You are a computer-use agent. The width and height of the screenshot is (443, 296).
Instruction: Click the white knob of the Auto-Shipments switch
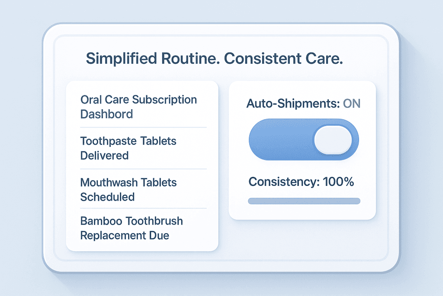(333, 140)
